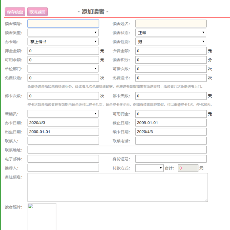
Task: Click the 备注信息 textarea resize handle
Action: pos(206,200)
